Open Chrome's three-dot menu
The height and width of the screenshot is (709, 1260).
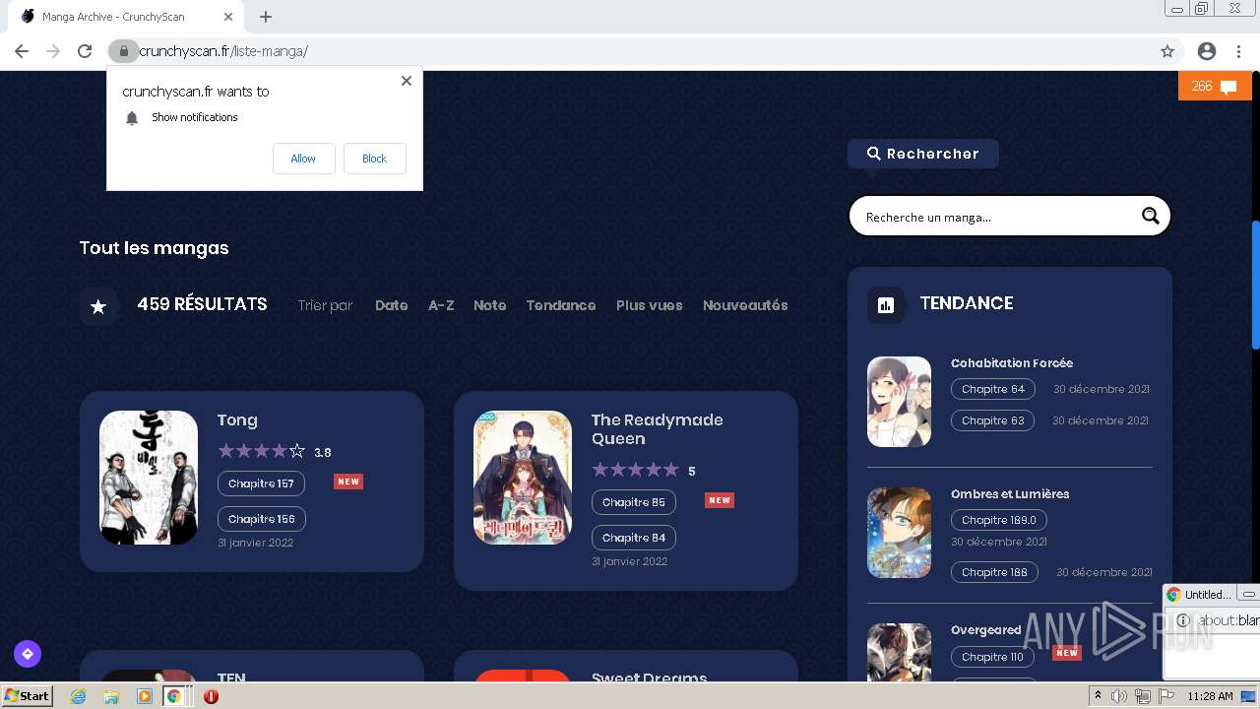[x=1238, y=51]
